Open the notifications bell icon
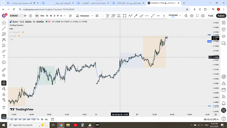Screen dimensions: 227x128 pyautogui.click(x=224, y=103)
